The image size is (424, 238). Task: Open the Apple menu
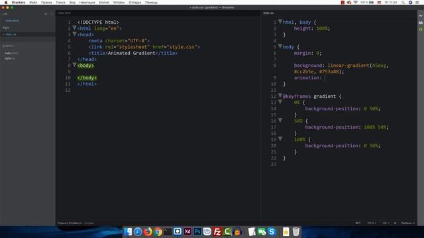6,3
